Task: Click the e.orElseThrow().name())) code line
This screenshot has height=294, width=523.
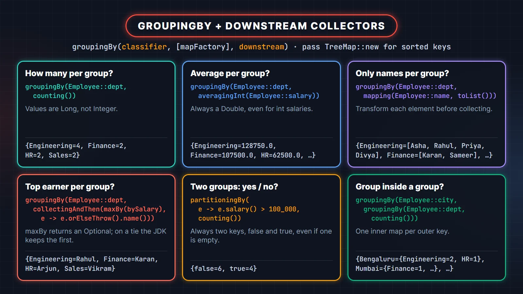Action: (97, 218)
